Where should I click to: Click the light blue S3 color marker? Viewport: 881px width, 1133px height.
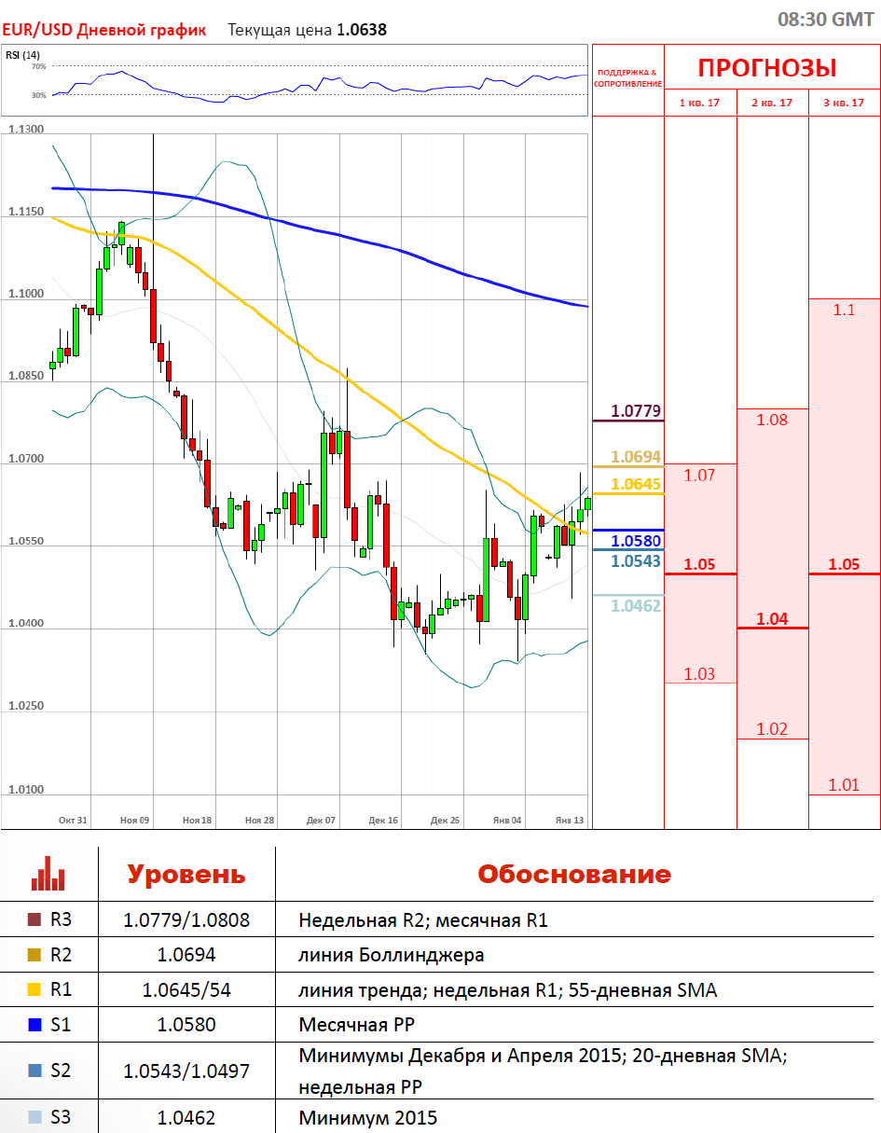click(35, 1118)
